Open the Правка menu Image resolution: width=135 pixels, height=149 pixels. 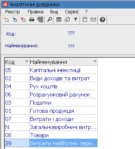click(35, 12)
